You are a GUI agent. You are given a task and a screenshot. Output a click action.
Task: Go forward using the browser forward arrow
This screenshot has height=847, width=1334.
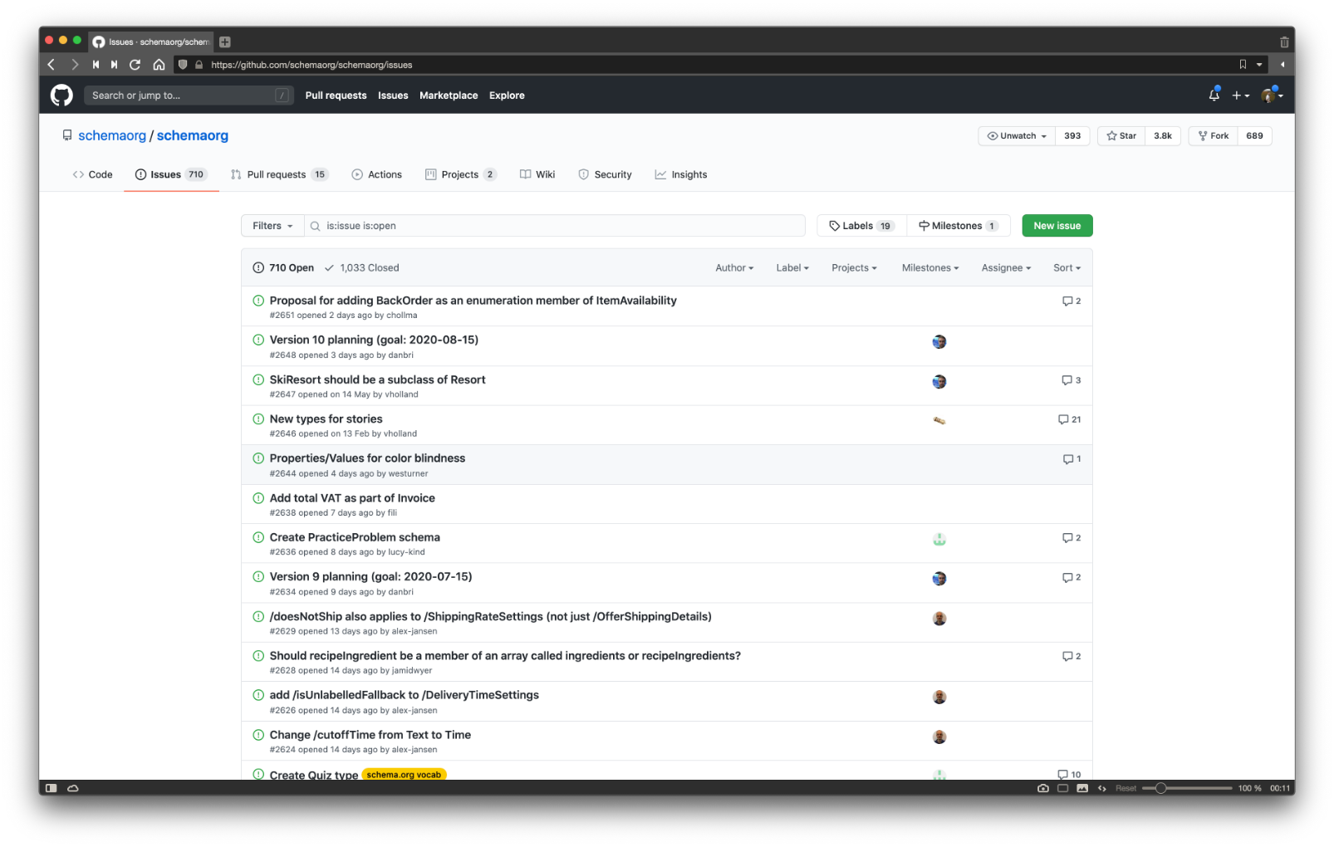click(x=75, y=65)
